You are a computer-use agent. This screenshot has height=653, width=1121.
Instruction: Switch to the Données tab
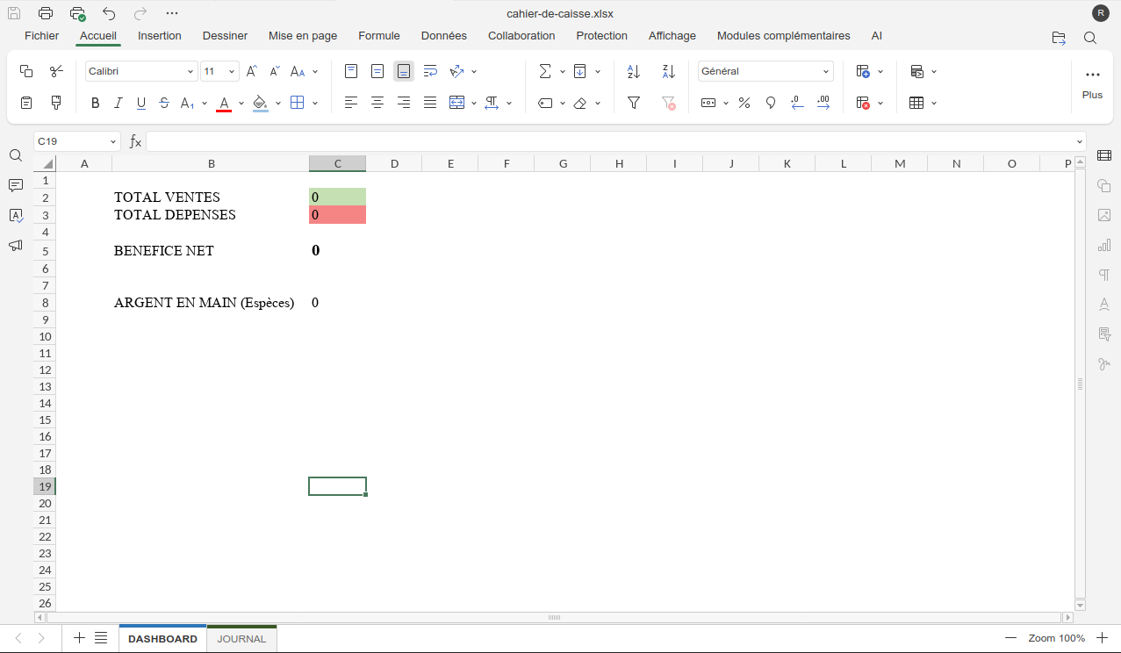[444, 36]
